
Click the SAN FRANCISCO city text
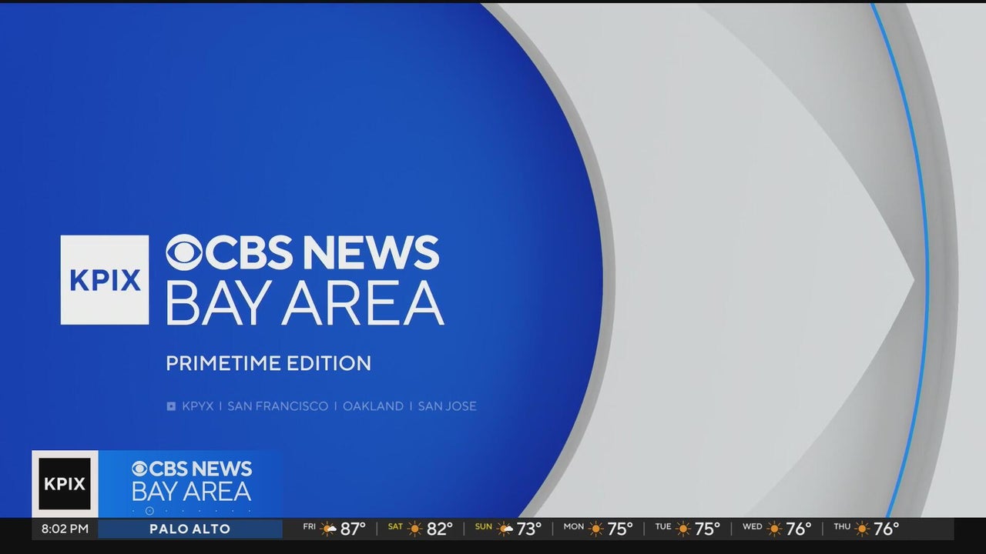(277, 406)
